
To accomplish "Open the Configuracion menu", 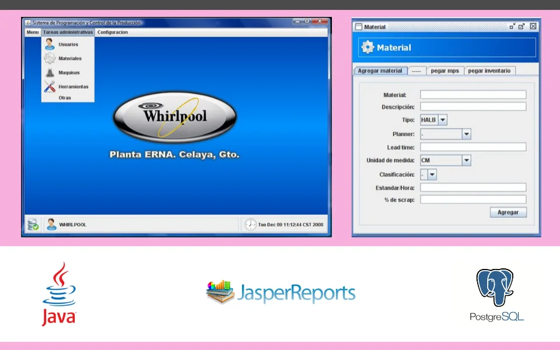I will (113, 32).
